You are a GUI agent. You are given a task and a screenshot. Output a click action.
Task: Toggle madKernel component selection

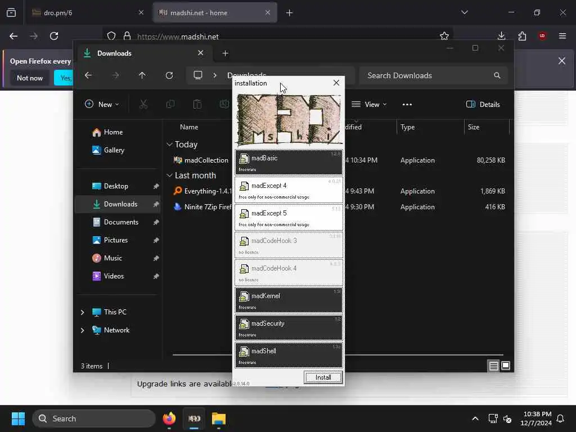click(x=289, y=300)
